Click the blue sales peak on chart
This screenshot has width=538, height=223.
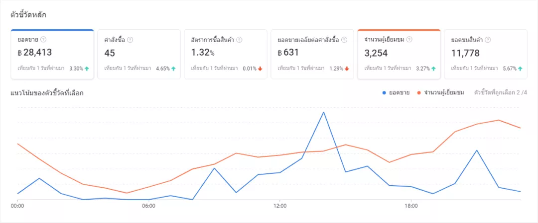pos(323,112)
